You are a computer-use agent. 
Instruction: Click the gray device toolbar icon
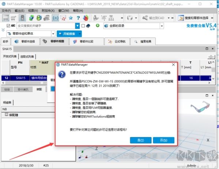coord(22,18)
